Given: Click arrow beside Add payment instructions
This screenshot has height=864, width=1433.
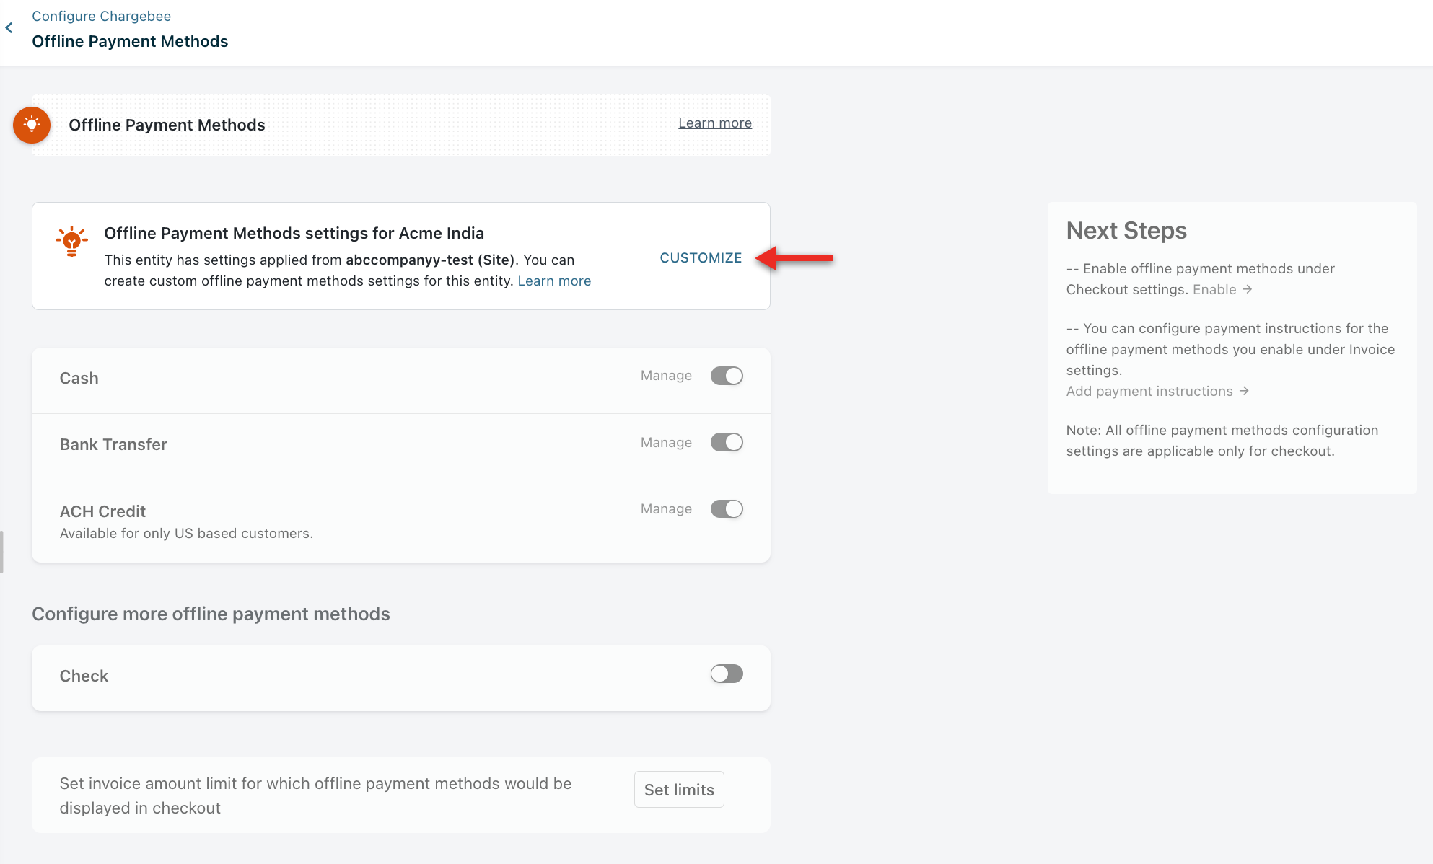Looking at the screenshot, I should click(1244, 391).
